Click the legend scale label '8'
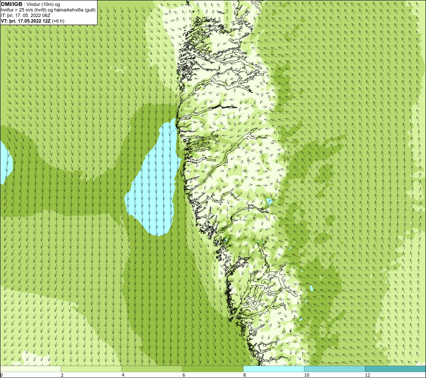This screenshot has width=426, height=378. pyautogui.click(x=245, y=375)
